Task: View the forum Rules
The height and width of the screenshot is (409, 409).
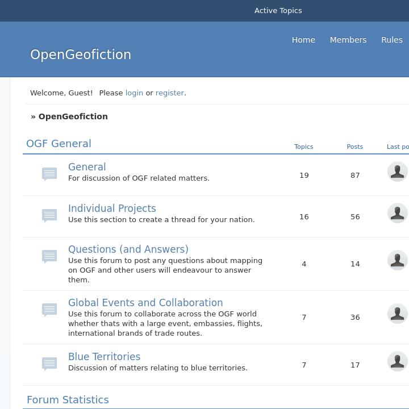Action: 391,40
